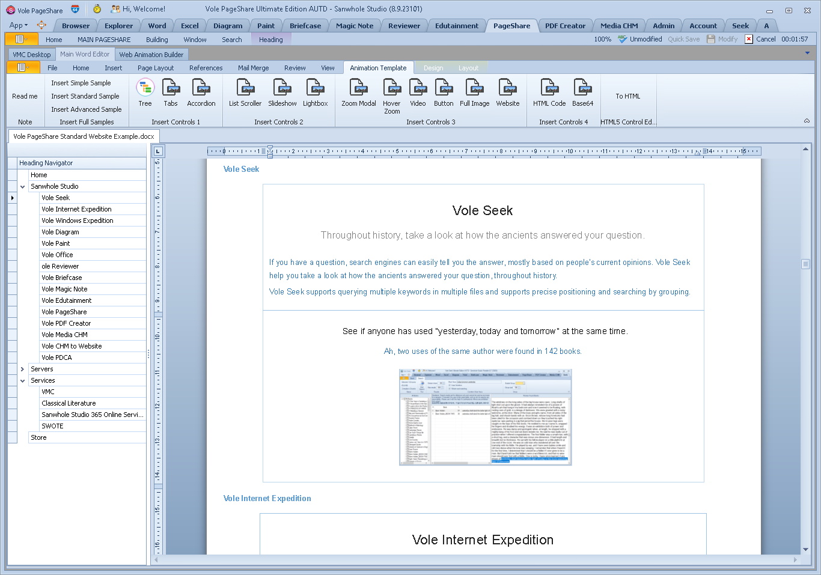Insert an HTML Code control

[x=549, y=93]
